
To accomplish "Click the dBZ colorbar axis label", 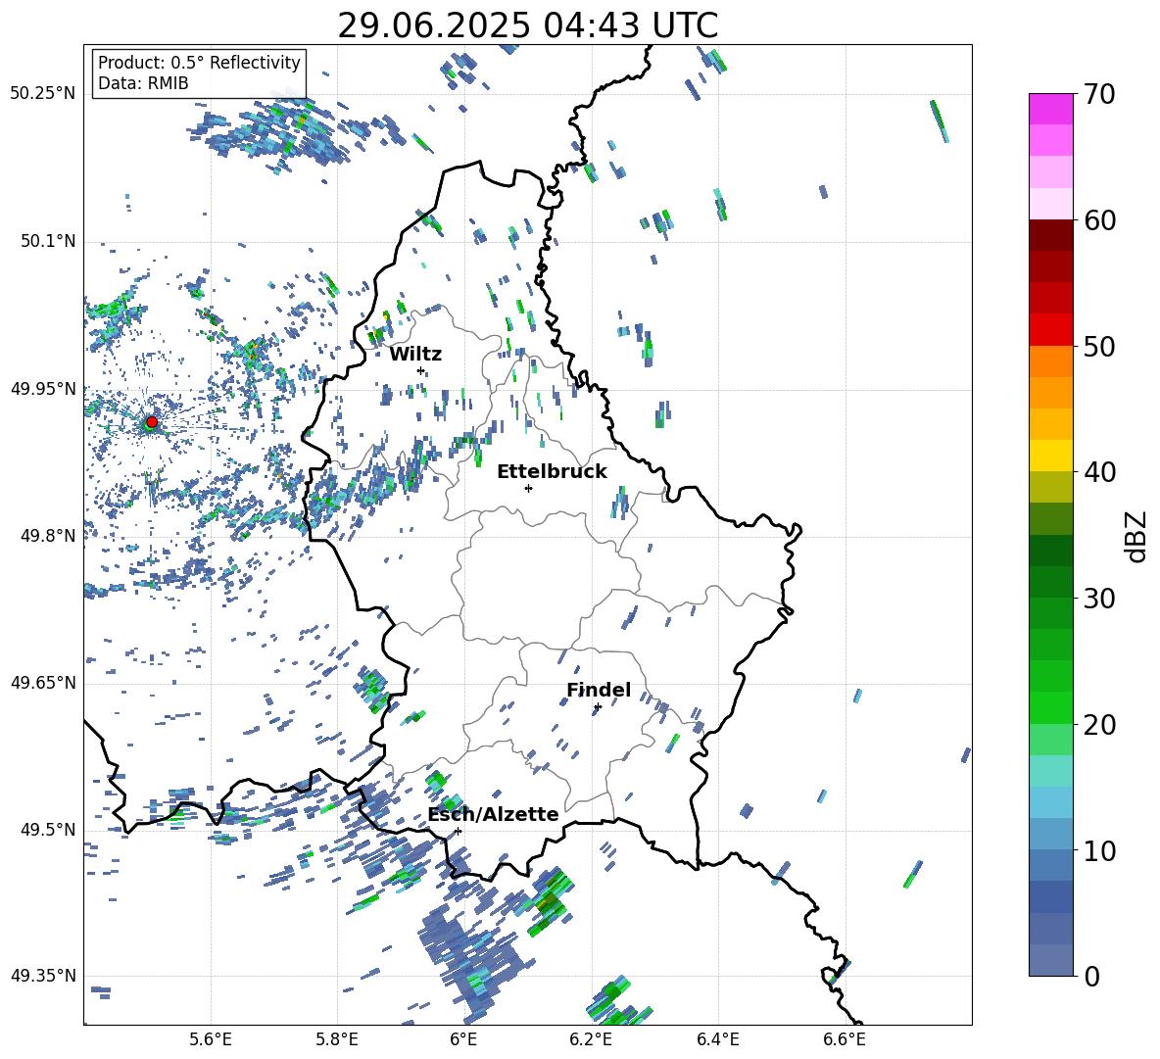I will (x=1137, y=536).
